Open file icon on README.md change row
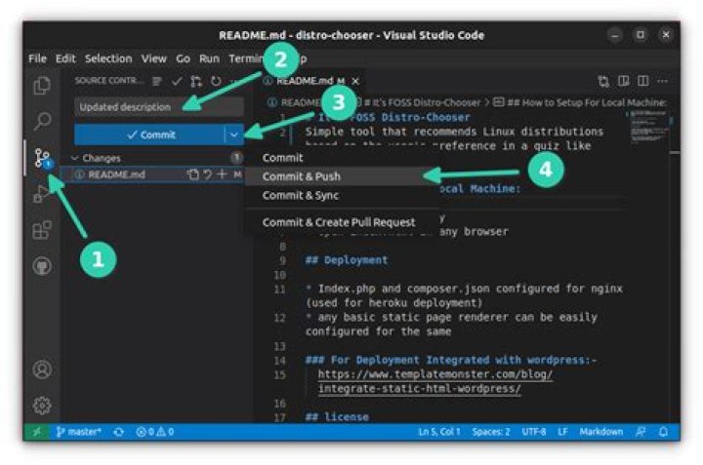The width and height of the screenshot is (703, 465). tap(192, 174)
